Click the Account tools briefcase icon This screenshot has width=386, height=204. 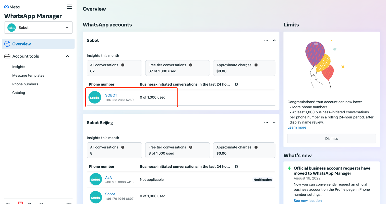point(7,56)
